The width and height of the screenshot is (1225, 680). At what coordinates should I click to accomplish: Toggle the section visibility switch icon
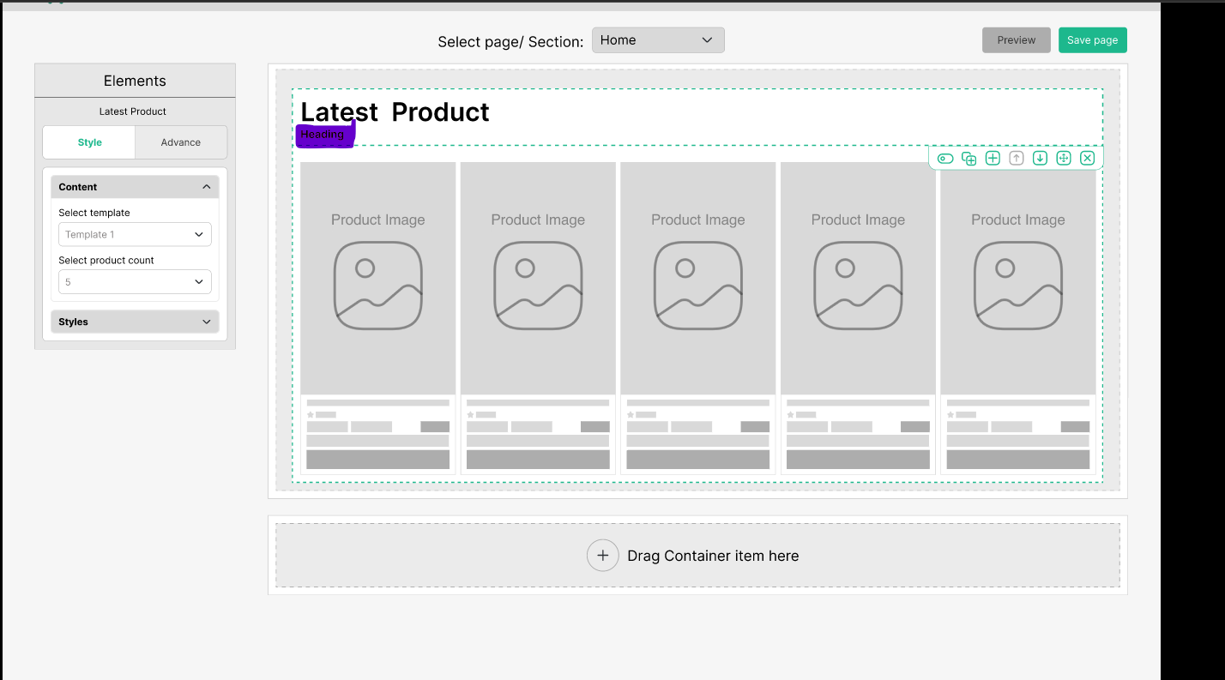point(945,159)
